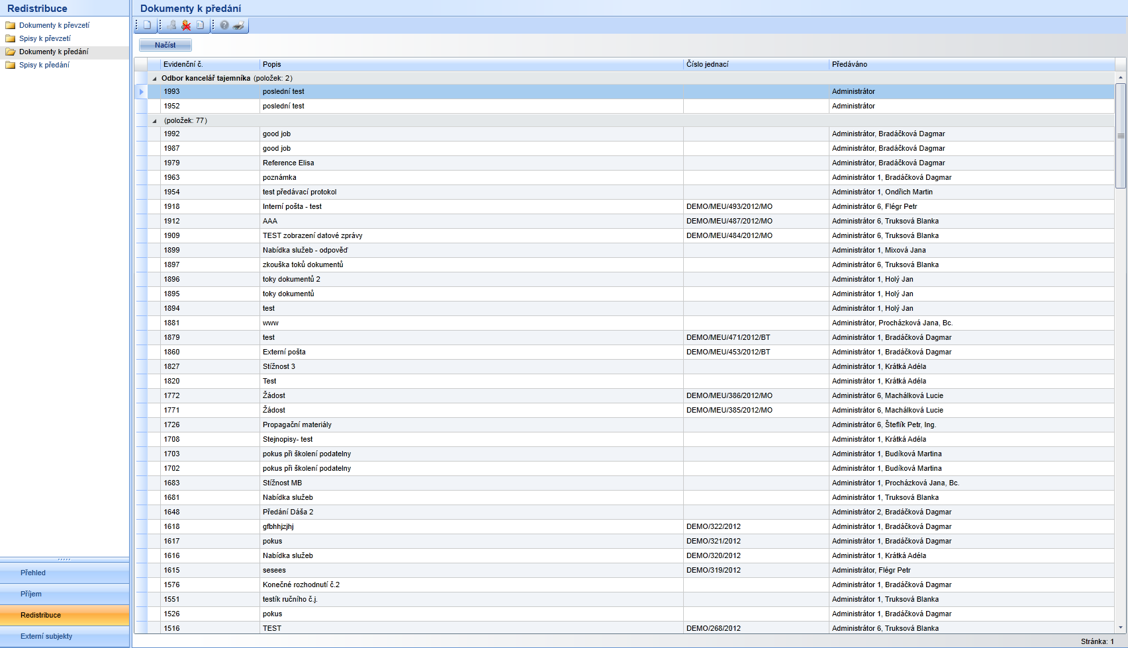Select evidence number 1952
Viewport: 1128px width, 648px height.
pyautogui.click(x=211, y=106)
